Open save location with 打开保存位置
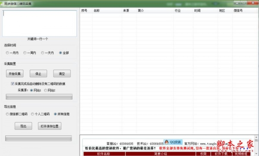The image size is (259, 156). click(x=50, y=126)
